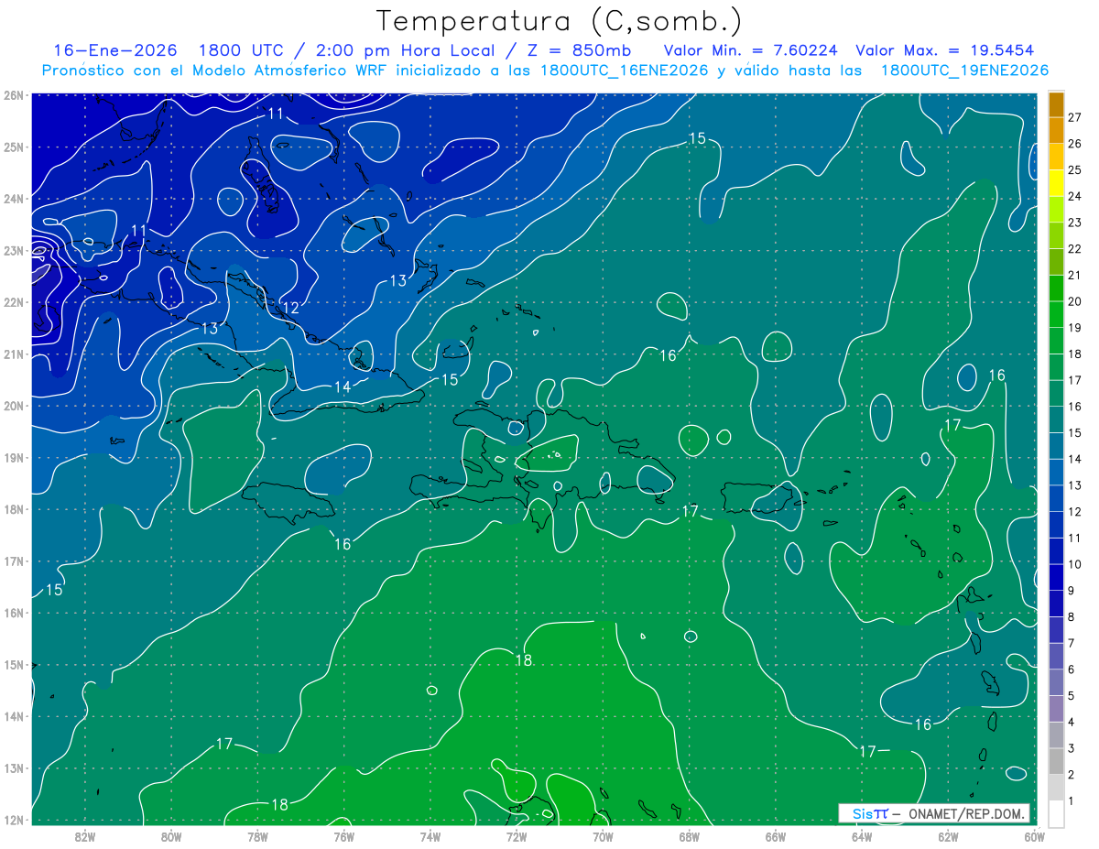Click the bright yellow swatch in the color legend
The image size is (1099, 849).
[x=1056, y=183]
